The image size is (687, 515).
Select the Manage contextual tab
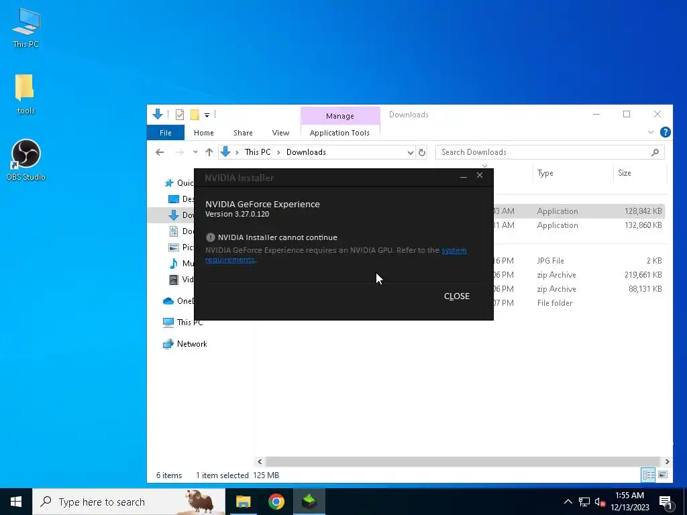[x=340, y=116]
